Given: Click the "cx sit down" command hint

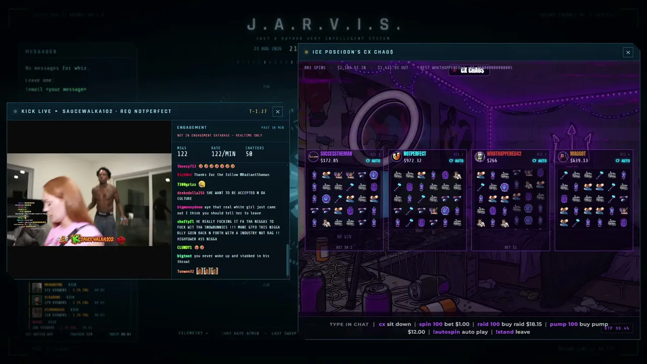Looking at the screenshot, I should 395,324.
